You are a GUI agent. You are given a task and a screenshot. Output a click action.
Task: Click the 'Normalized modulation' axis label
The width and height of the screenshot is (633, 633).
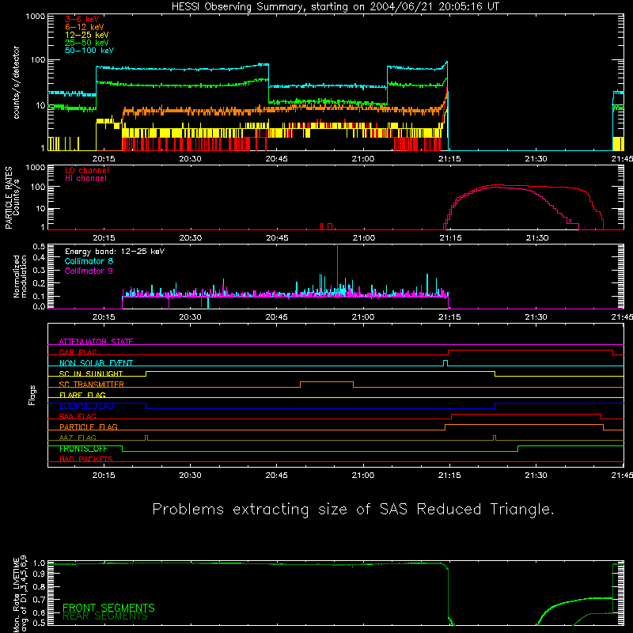[x=20, y=276]
